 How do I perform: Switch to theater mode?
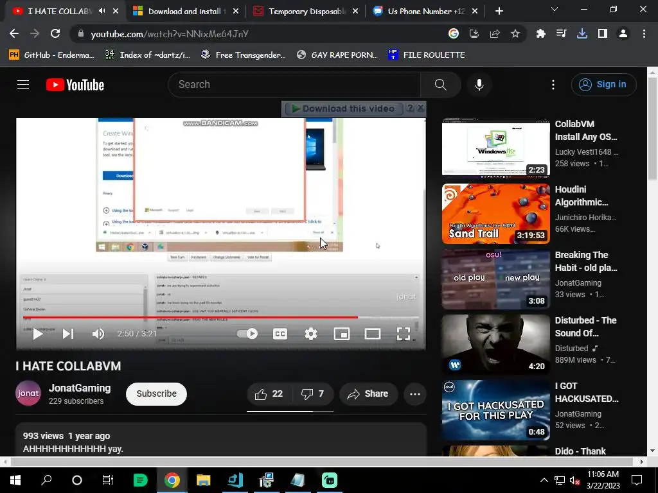click(373, 334)
